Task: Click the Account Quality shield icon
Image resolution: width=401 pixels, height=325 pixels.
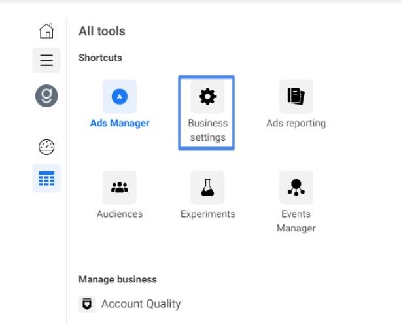Action: pyautogui.click(x=87, y=304)
